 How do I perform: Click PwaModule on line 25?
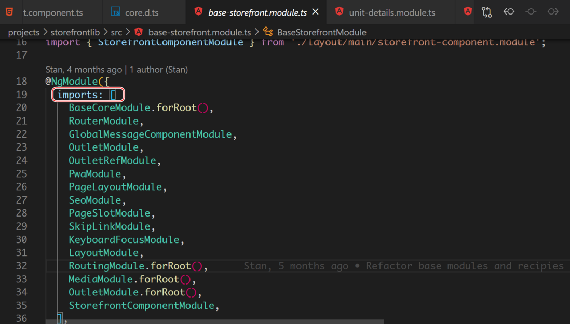click(95, 174)
